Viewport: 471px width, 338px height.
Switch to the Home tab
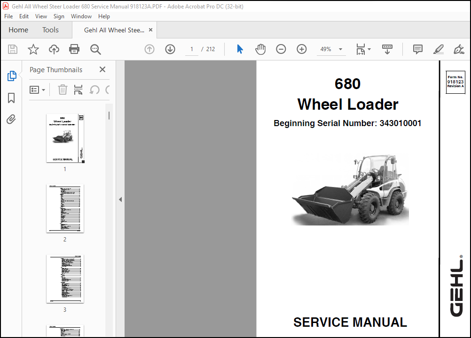point(18,30)
